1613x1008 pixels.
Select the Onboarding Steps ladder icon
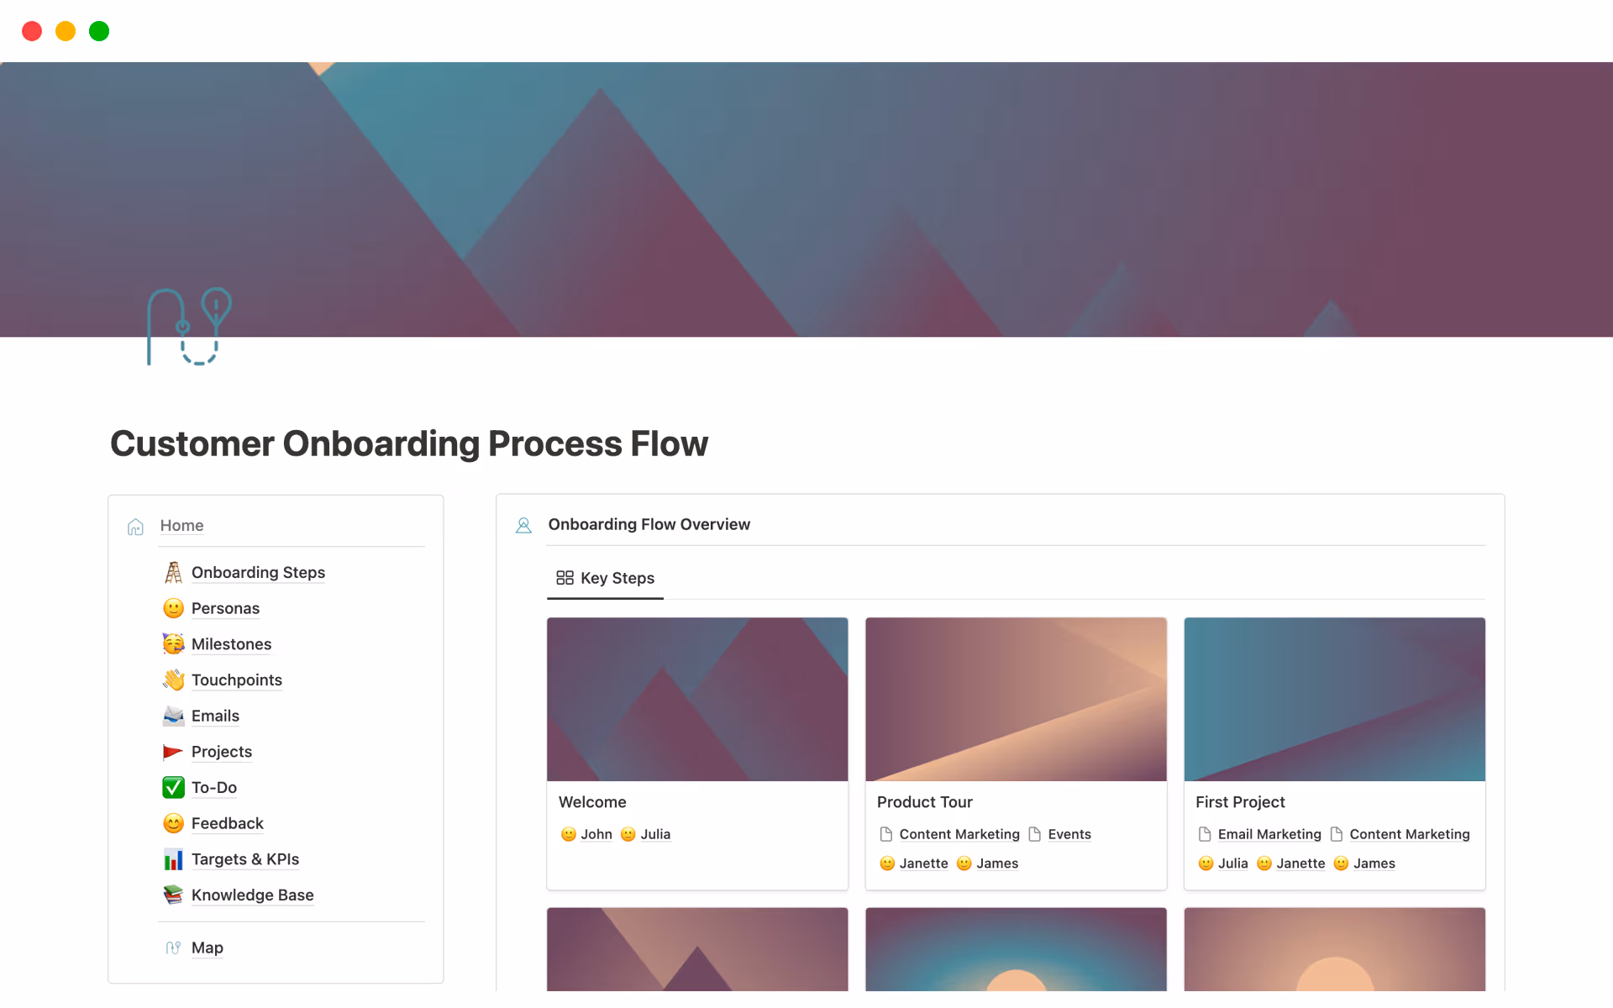[x=173, y=572]
